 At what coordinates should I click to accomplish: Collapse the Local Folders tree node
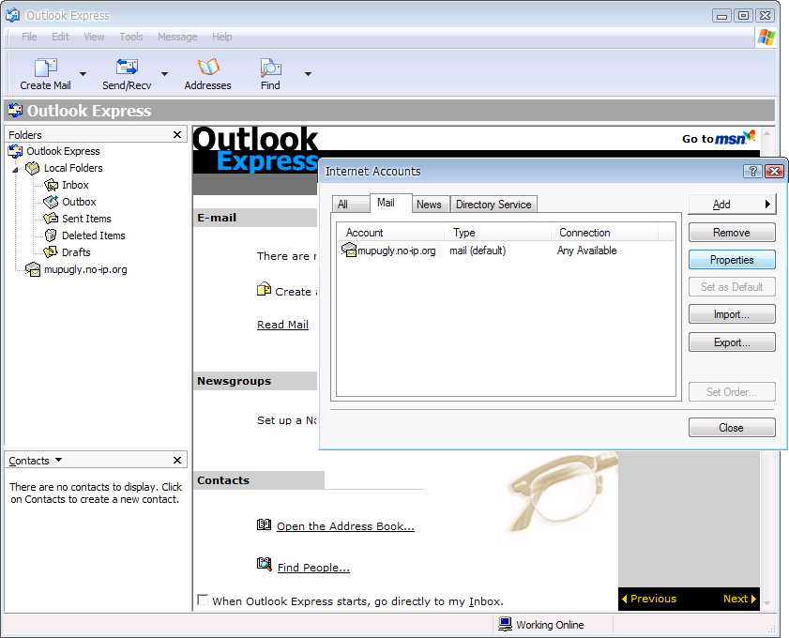click(x=15, y=169)
